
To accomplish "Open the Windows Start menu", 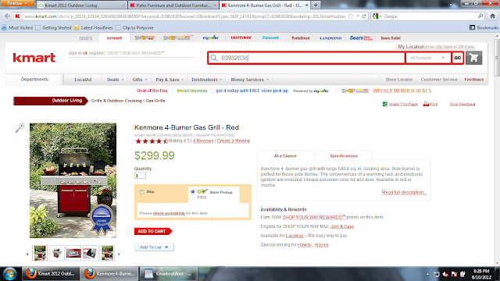I will (x=9, y=274).
